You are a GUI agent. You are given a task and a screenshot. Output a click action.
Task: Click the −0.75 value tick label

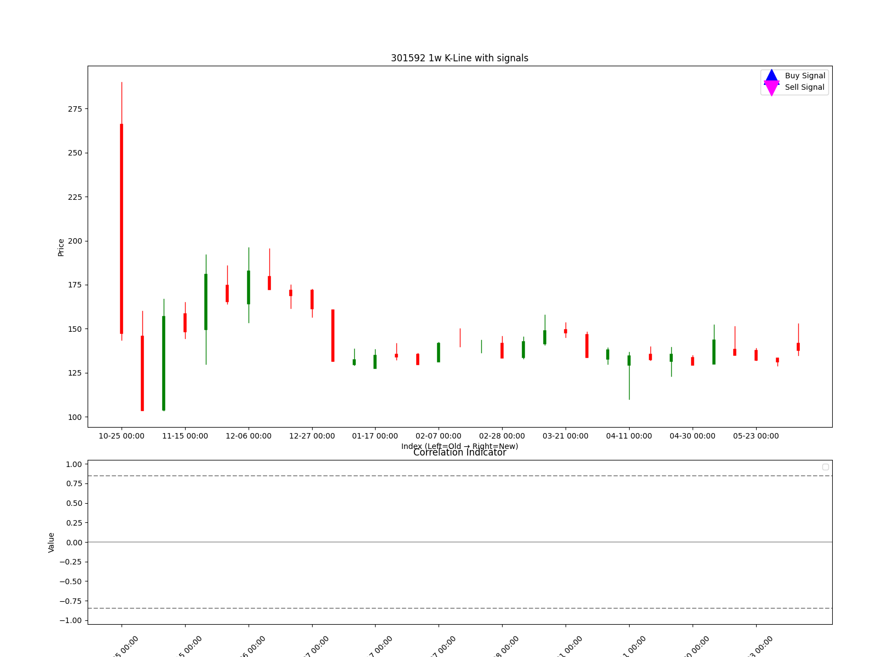(71, 601)
